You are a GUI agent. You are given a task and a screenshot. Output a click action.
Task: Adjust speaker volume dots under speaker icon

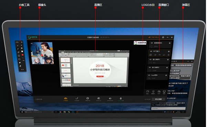tap(110, 101)
